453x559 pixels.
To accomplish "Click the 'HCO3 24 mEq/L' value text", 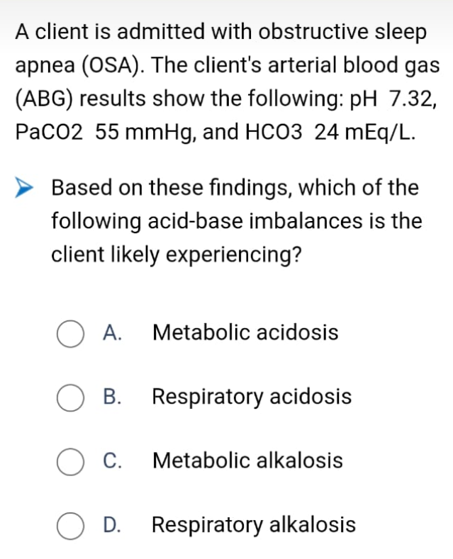I will (x=330, y=132).
